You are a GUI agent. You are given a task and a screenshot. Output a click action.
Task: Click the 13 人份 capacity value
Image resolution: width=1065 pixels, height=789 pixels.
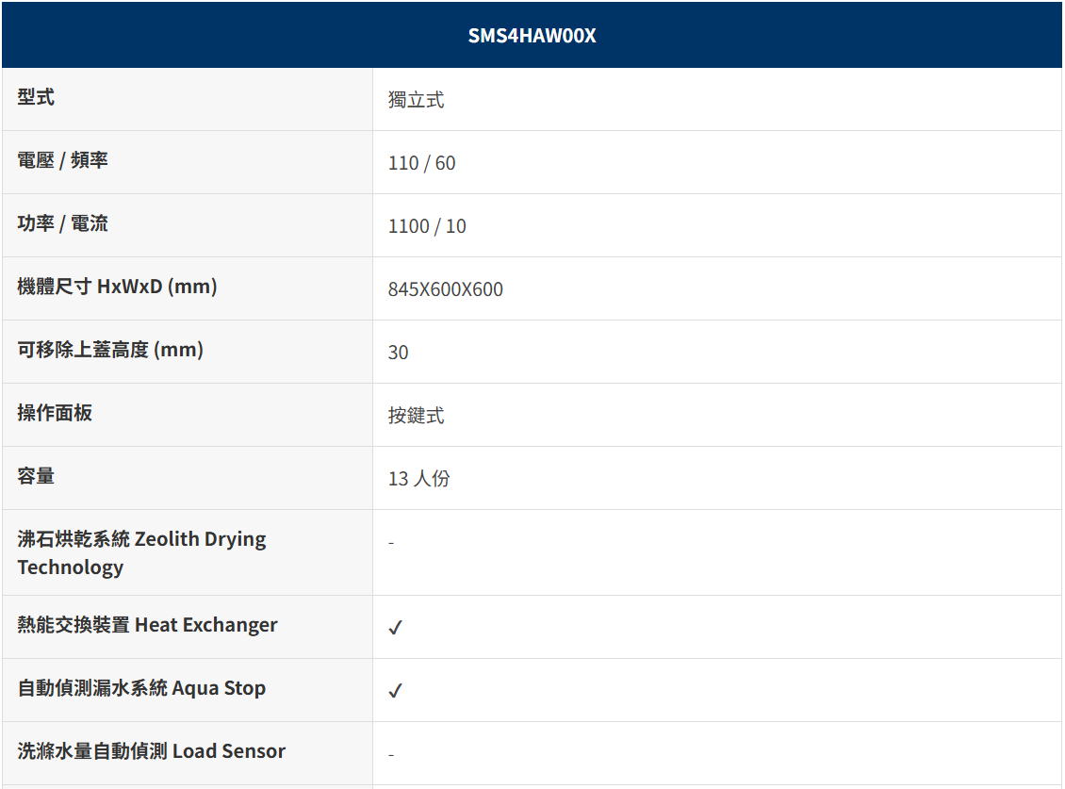[418, 479]
